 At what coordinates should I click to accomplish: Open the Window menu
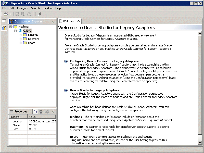[47, 8]
